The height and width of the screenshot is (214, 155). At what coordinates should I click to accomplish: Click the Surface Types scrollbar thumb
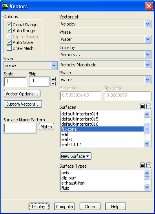point(147,178)
